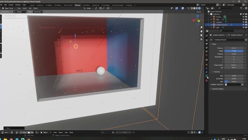Adjust the Falloff slider

pyautogui.click(x=234, y=51)
